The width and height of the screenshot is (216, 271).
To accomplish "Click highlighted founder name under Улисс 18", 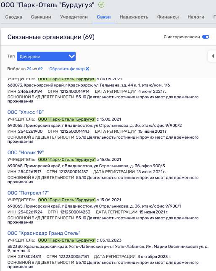I will [x=67, y=119].
